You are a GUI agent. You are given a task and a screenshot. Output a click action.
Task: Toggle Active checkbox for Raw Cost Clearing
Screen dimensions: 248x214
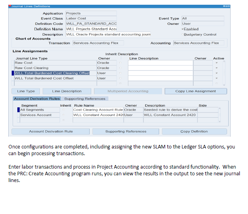(x=216, y=68)
